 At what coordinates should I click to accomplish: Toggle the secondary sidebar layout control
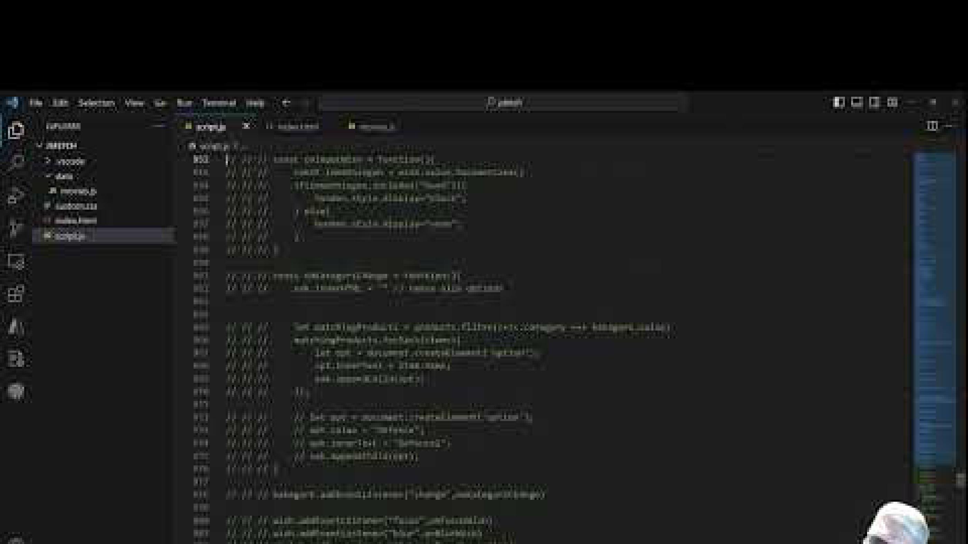click(875, 102)
